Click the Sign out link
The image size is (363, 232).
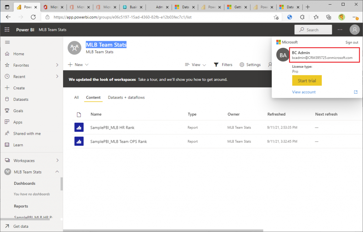point(352,43)
